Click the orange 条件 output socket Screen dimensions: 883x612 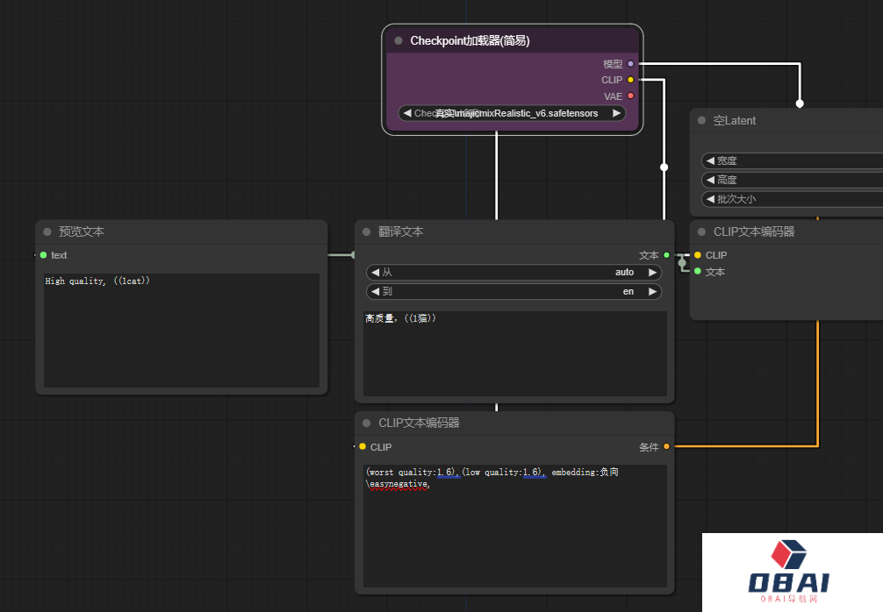667,446
